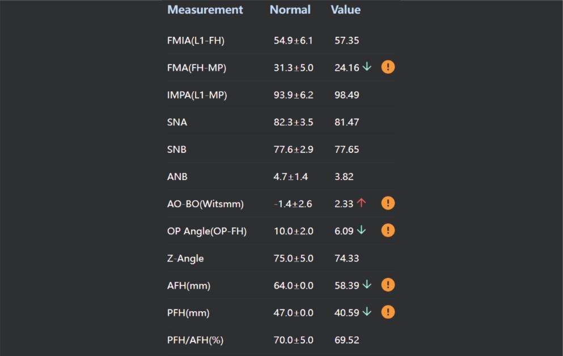Click the SNA measurement label
Screen dimensions: 563x356
coord(177,122)
